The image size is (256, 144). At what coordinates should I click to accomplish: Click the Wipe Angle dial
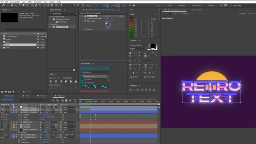[108, 25]
